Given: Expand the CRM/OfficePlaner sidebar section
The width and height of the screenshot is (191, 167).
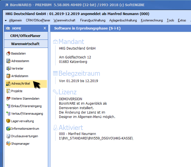Looking at the screenshot, I should point(25,36).
